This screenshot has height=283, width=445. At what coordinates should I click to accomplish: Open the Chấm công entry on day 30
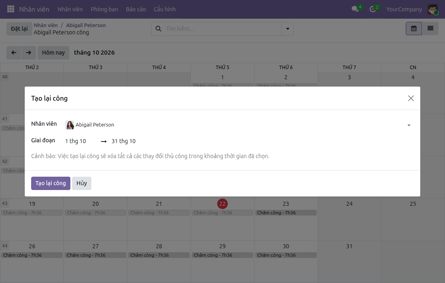(x=286, y=255)
